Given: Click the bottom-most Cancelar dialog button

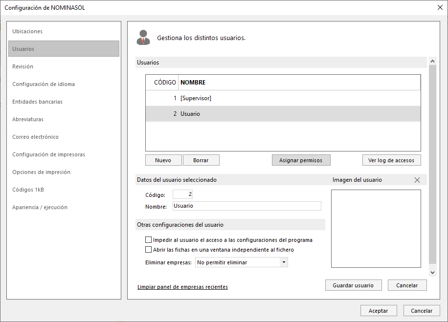Looking at the screenshot, I should pyautogui.click(x=422, y=311).
